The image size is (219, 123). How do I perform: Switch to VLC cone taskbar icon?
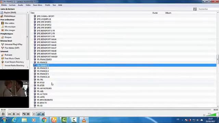[x=84, y=120]
